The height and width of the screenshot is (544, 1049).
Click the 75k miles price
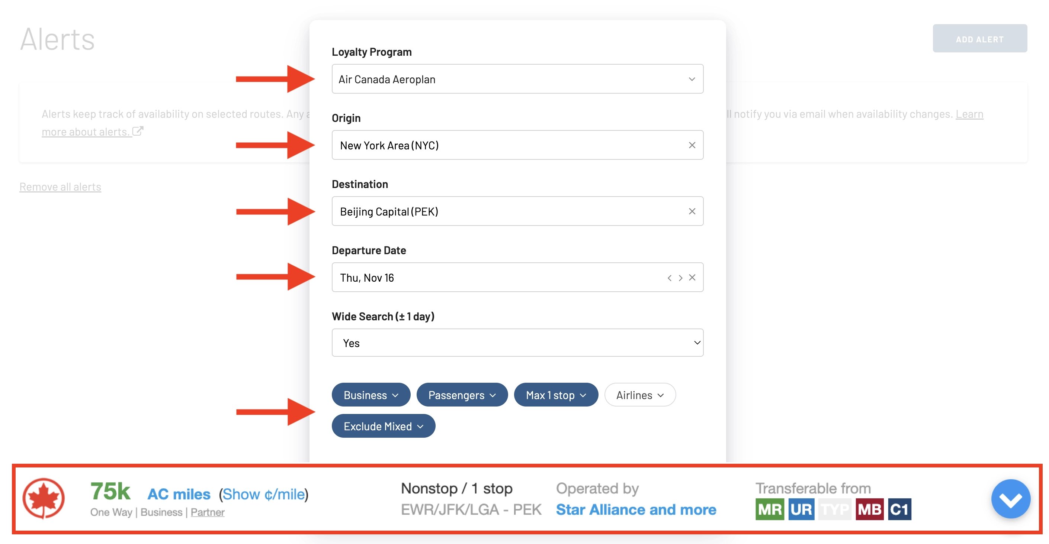pyautogui.click(x=110, y=491)
